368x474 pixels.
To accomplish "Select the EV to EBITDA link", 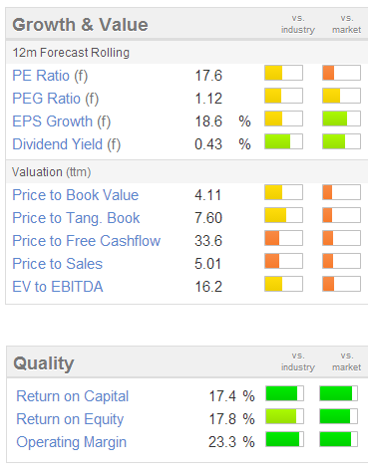I will tap(58, 287).
